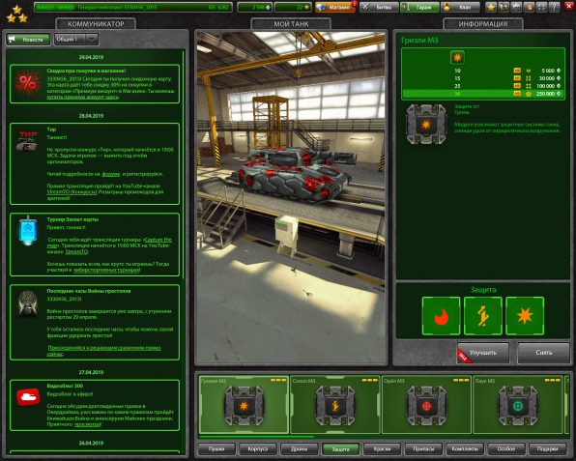Switch to the Краски garage tab
The image size is (576, 461).
point(382,448)
